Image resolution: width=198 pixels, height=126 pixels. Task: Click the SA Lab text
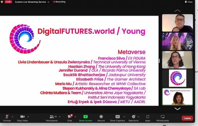click(139, 88)
